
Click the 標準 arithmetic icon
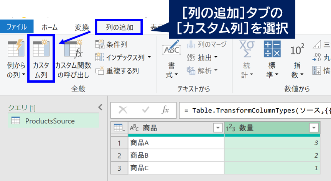click(272, 49)
